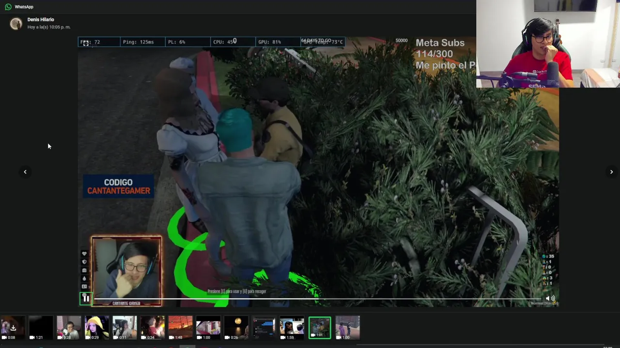Screen dimensions: 620x348
Task: Open Denis Hilario's profile avatar
Action: coord(16,23)
